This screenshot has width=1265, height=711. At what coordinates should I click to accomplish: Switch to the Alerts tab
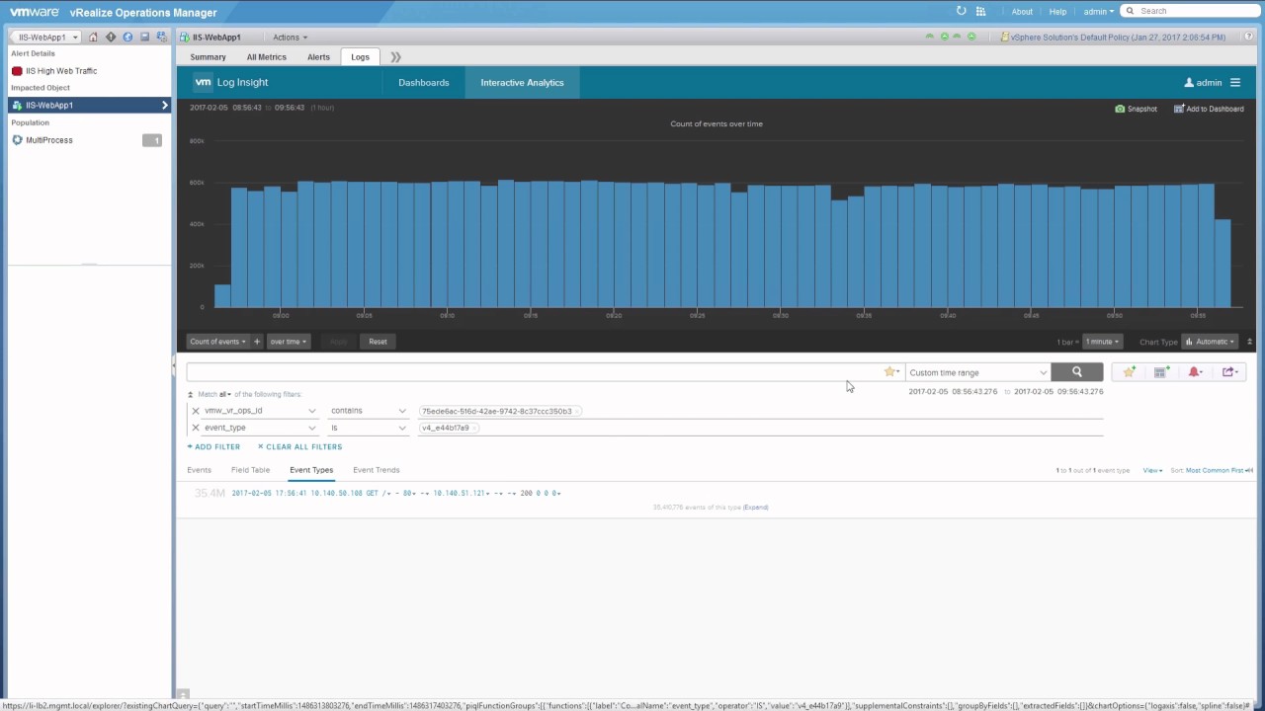pos(318,57)
